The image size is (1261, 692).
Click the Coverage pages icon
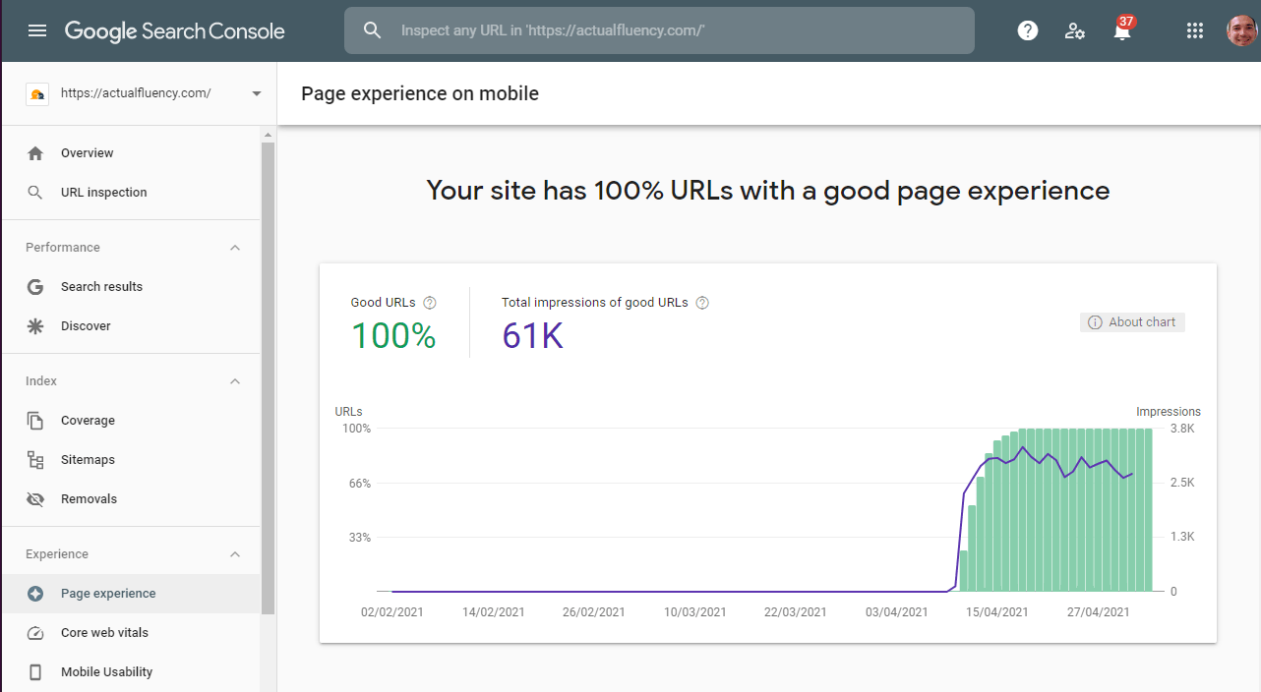pos(35,421)
